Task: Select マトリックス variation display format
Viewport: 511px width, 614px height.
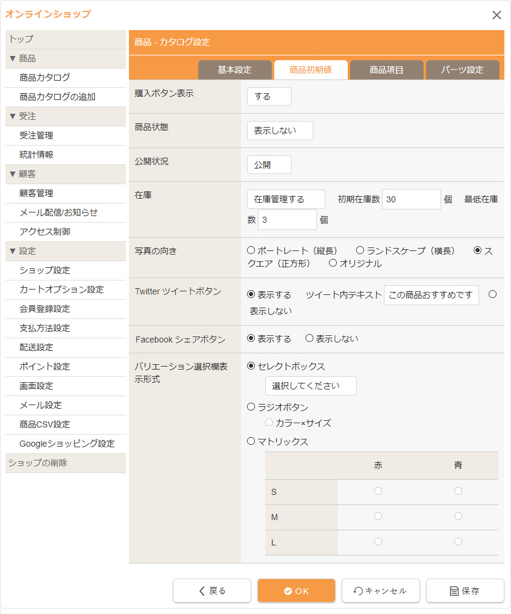Action: [251, 441]
